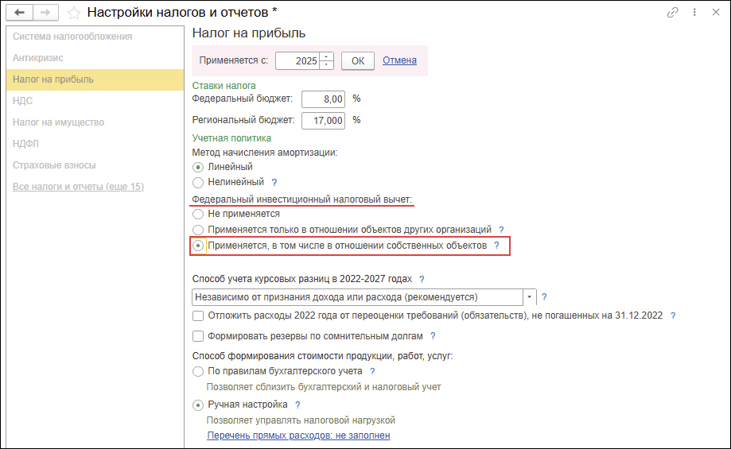Increase the Применяется с year value
Image resolution: width=731 pixels, height=449 pixels.
328,56
